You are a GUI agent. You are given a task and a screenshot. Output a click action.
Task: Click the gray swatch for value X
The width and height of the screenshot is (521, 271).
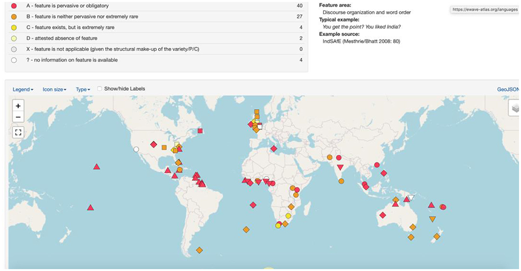[x=14, y=49]
